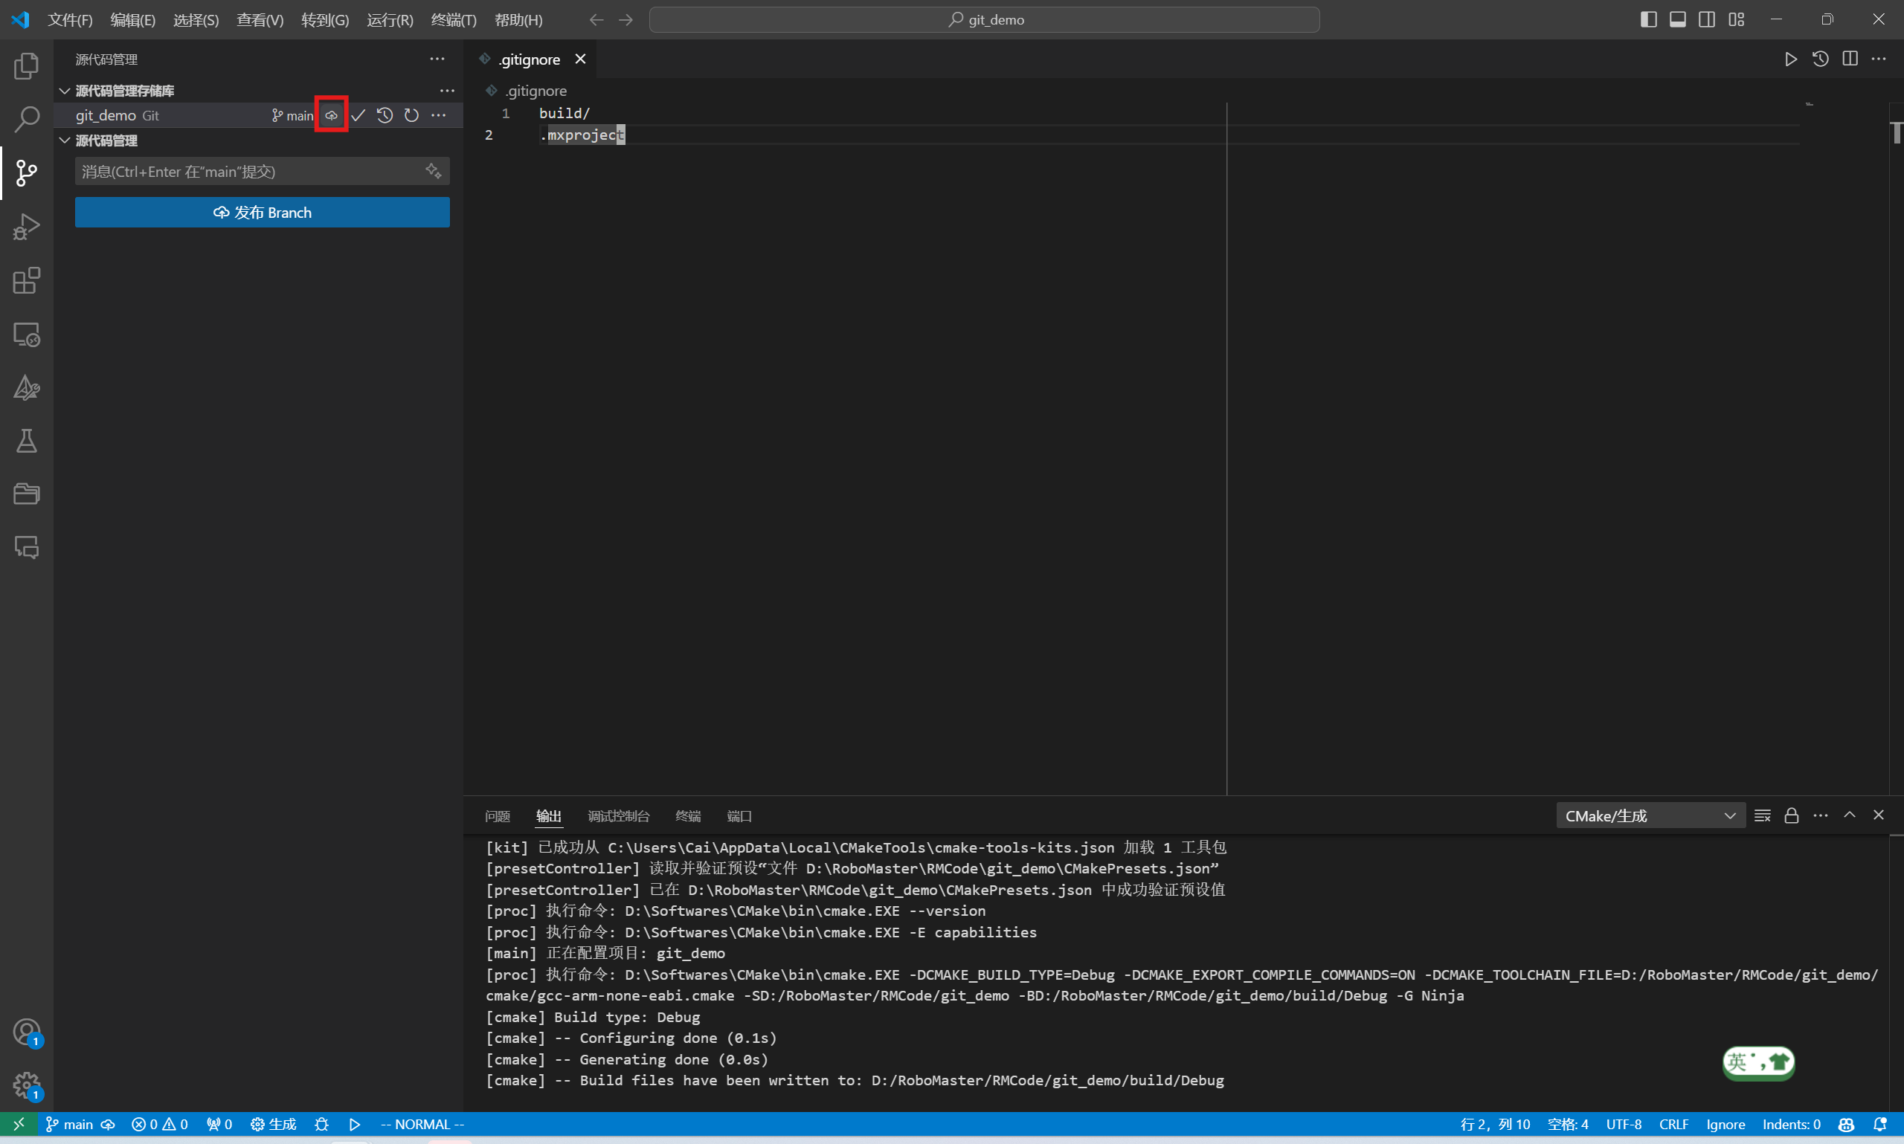This screenshot has height=1144, width=1904.
Task: Focus the commit message input field
Action: coord(247,171)
